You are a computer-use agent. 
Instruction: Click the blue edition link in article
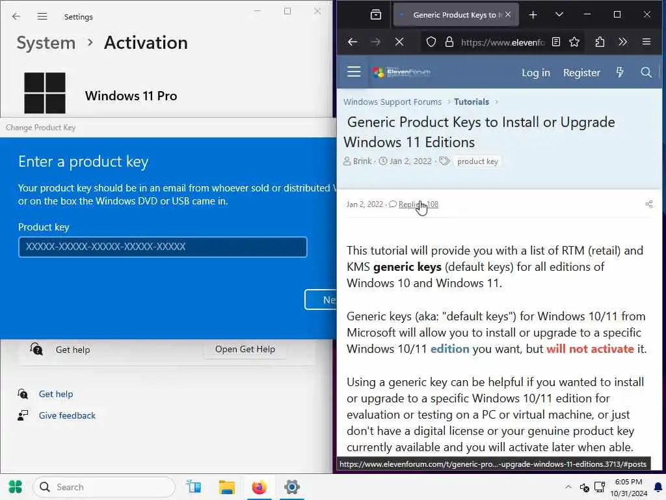point(450,349)
